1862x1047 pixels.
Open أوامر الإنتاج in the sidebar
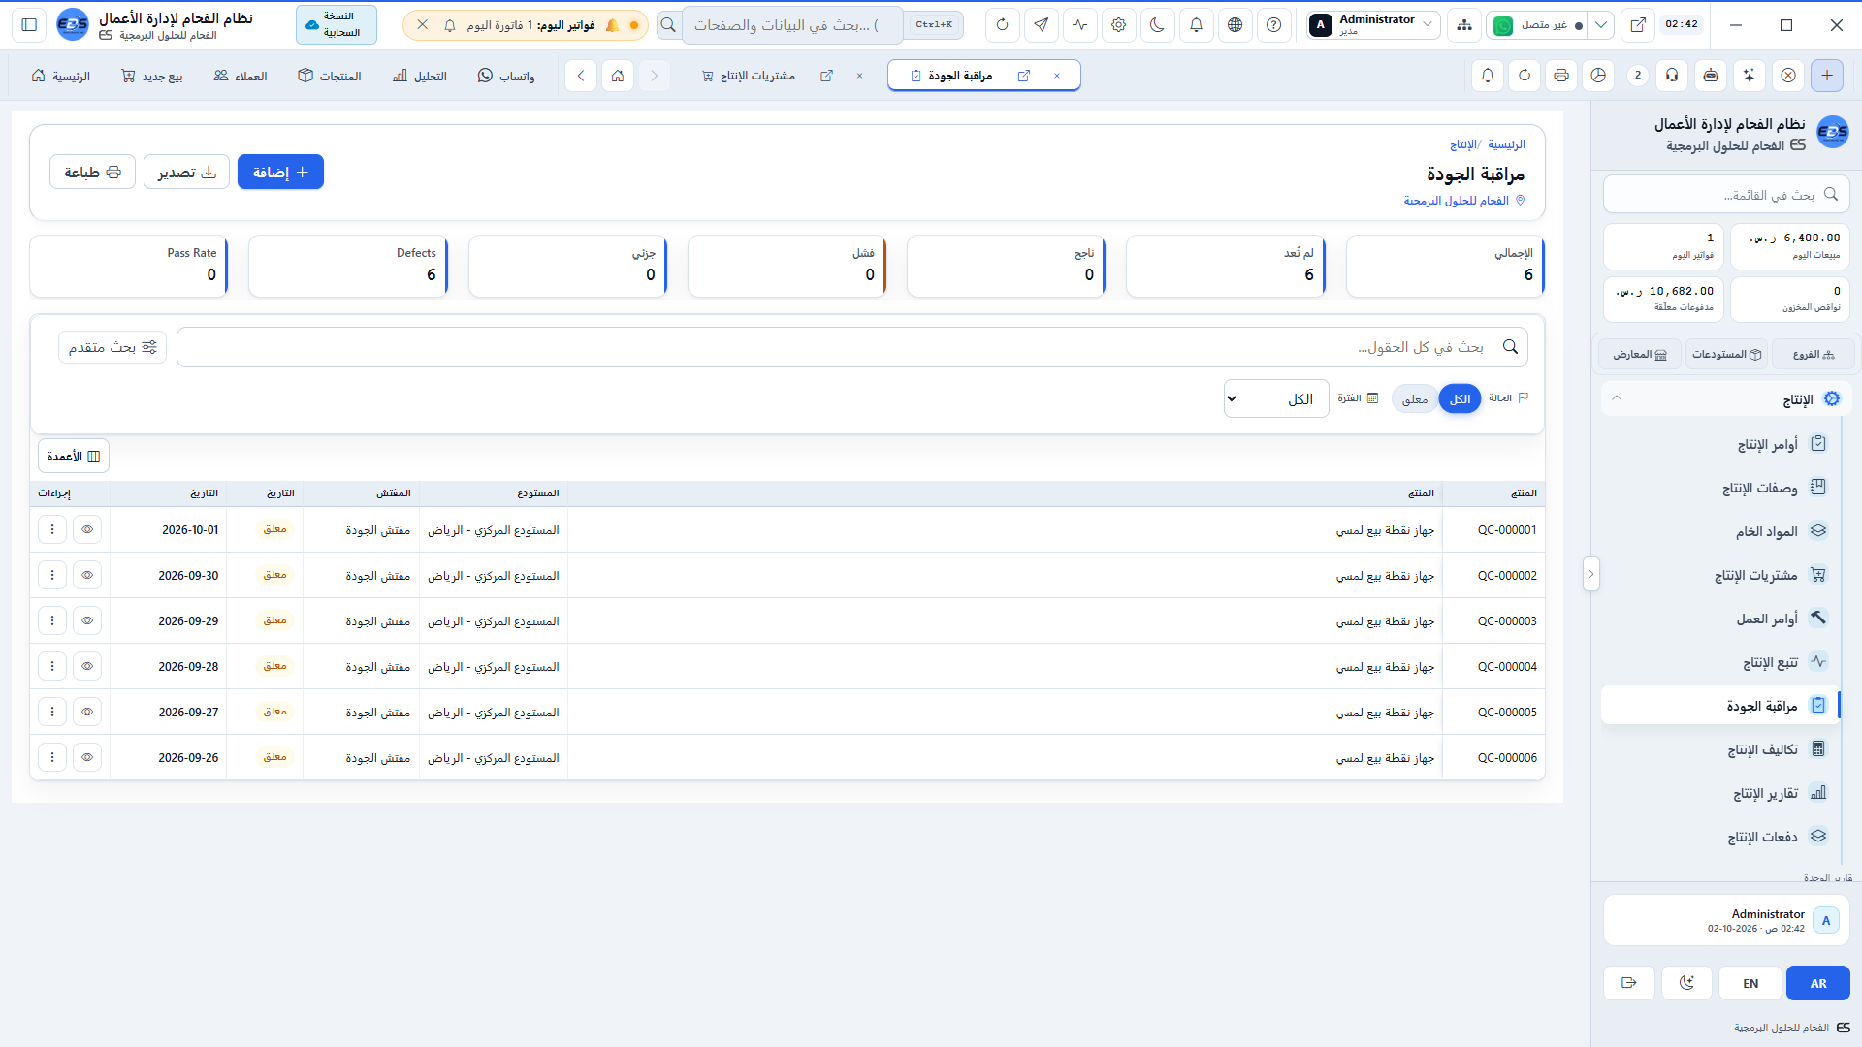coord(1722,444)
